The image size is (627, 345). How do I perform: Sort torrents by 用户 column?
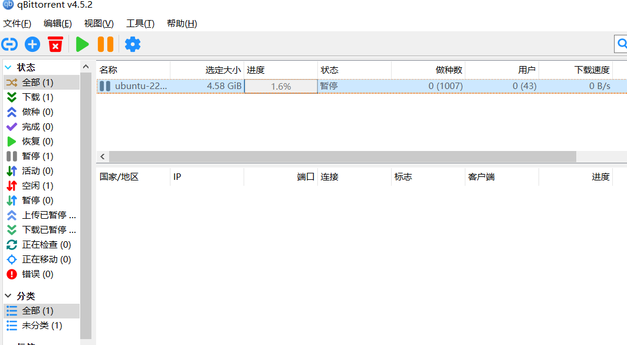pos(502,70)
